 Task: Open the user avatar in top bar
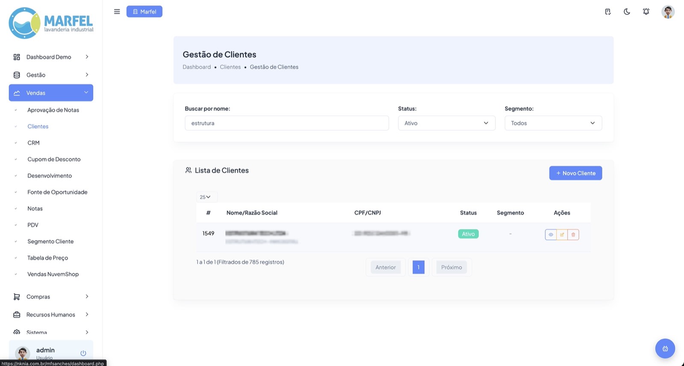pyautogui.click(x=668, y=12)
